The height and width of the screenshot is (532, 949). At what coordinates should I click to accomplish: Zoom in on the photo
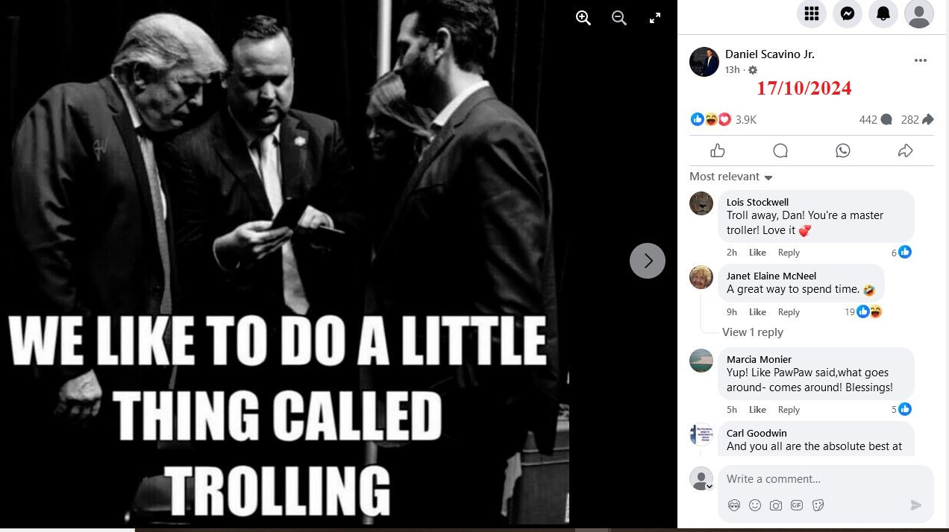[583, 19]
